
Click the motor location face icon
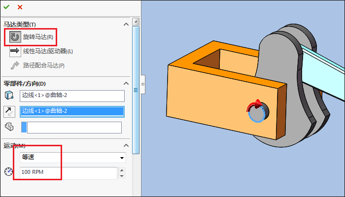click(9, 96)
